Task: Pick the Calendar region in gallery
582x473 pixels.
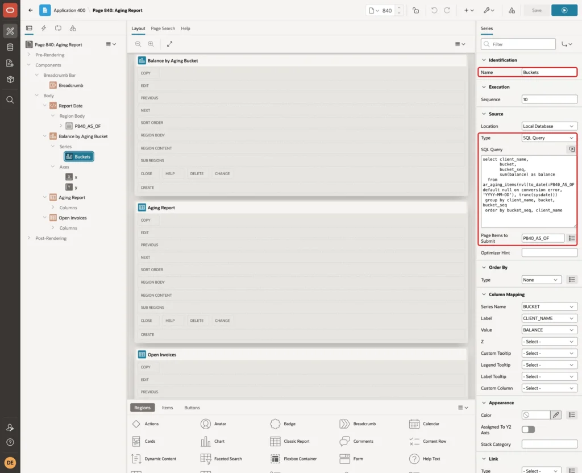Action: pyautogui.click(x=423, y=424)
